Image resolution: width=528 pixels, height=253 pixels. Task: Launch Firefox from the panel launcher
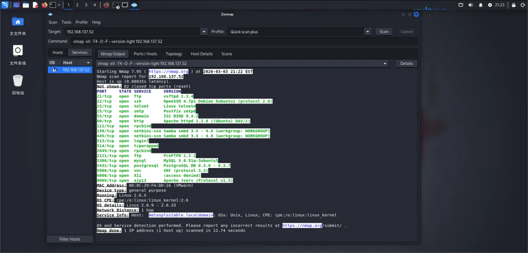tap(44, 5)
